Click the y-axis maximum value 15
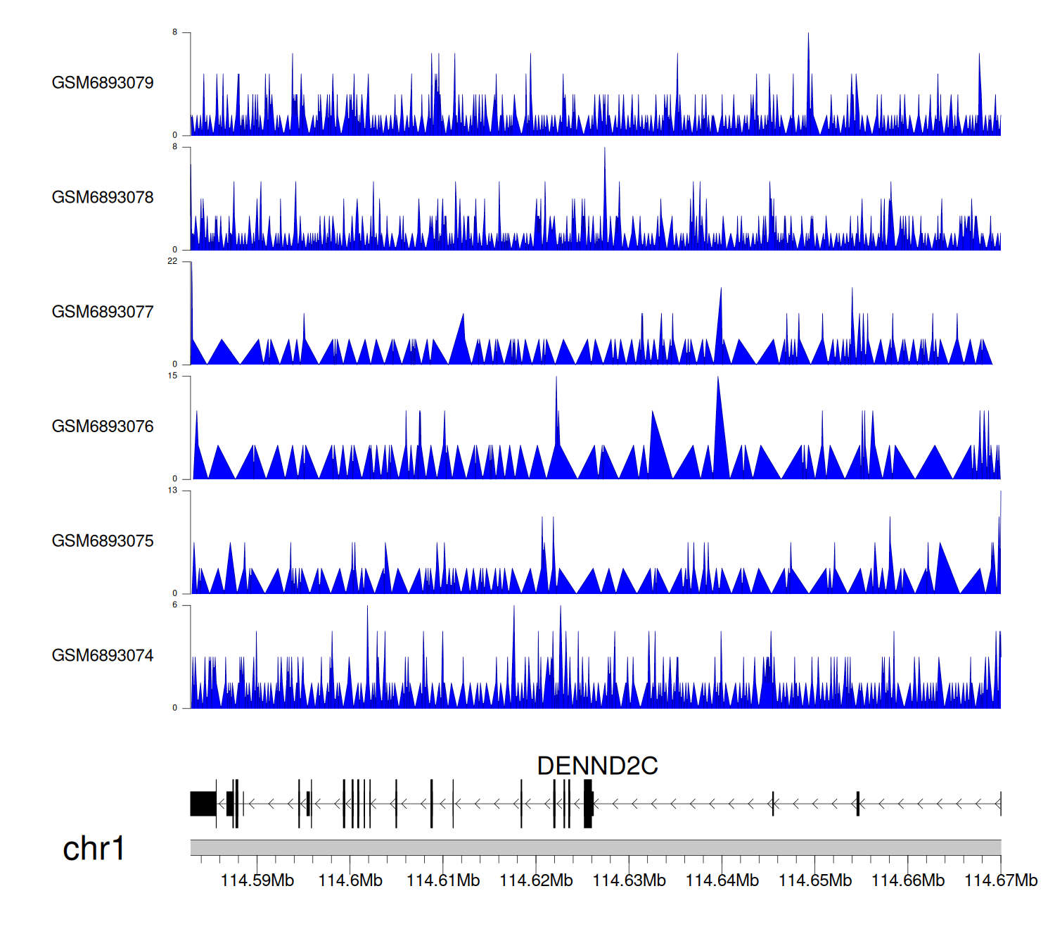Image resolution: width=1055 pixels, height=929 pixels. coord(172,376)
